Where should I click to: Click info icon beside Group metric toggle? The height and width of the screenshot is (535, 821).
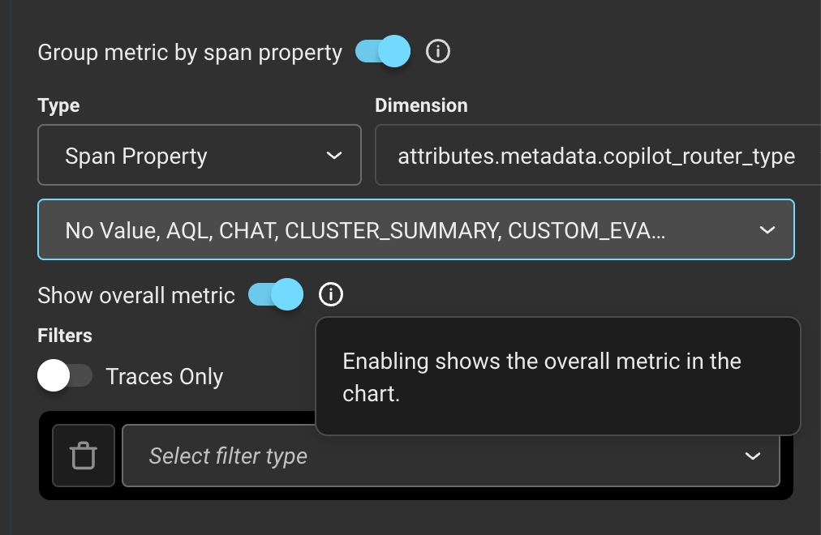point(438,52)
